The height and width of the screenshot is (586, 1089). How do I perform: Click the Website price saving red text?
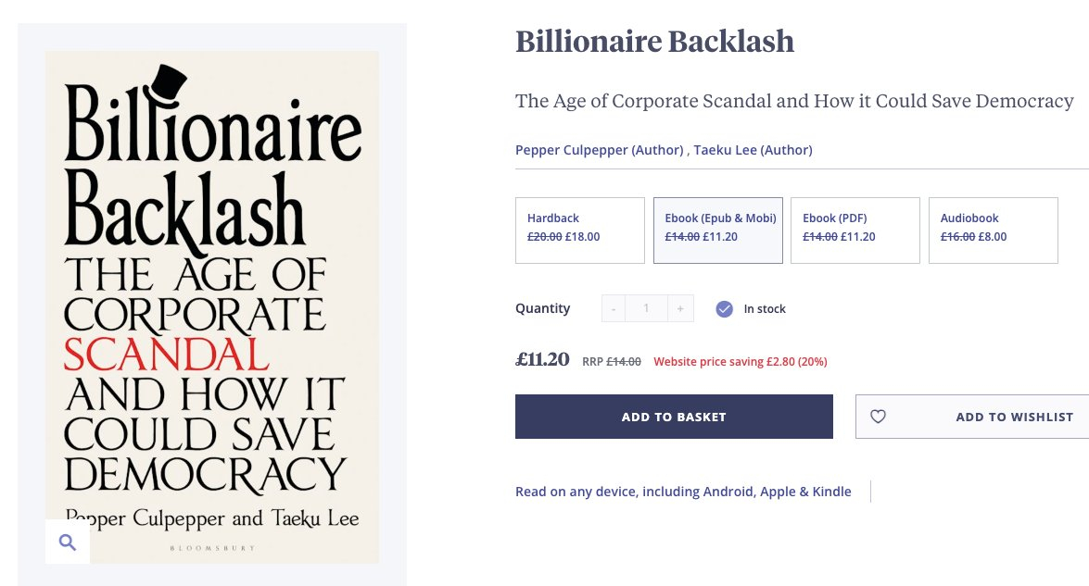740,362
